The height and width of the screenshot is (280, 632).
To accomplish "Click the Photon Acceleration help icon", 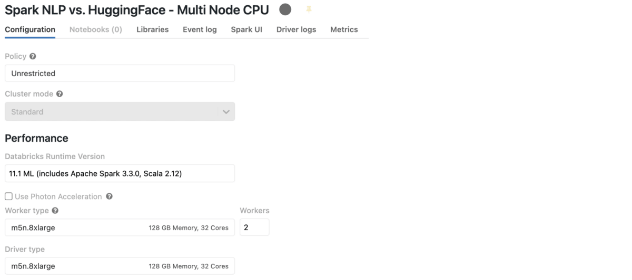I will pos(109,196).
